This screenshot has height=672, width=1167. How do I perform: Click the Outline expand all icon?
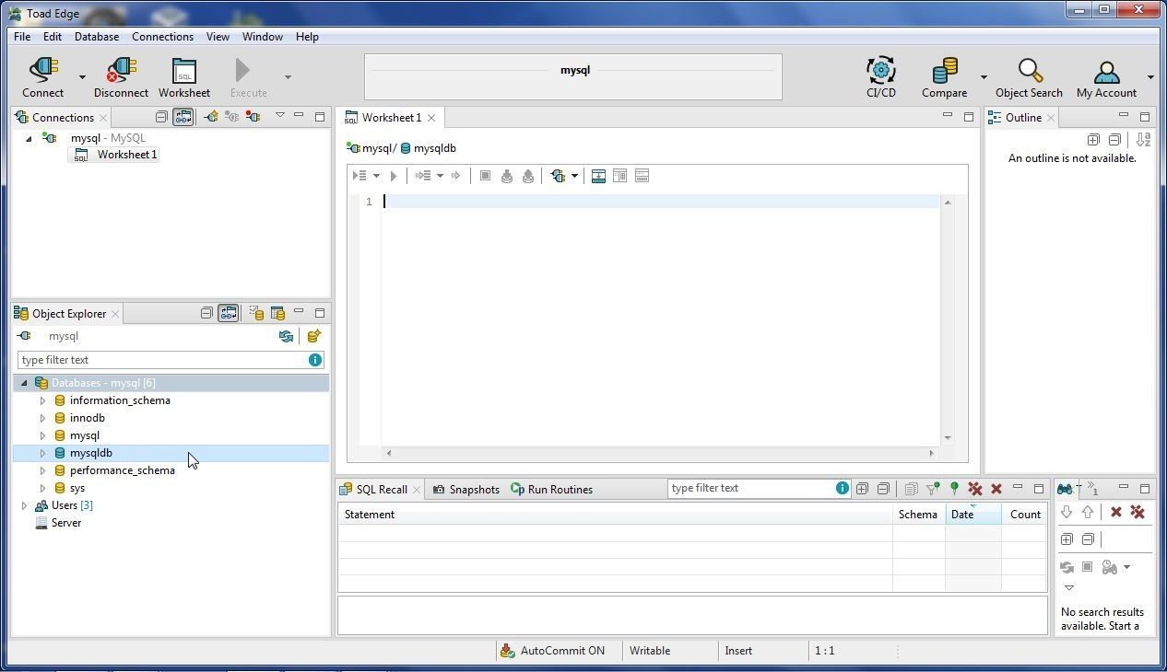pyautogui.click(x=1093, y=140)
